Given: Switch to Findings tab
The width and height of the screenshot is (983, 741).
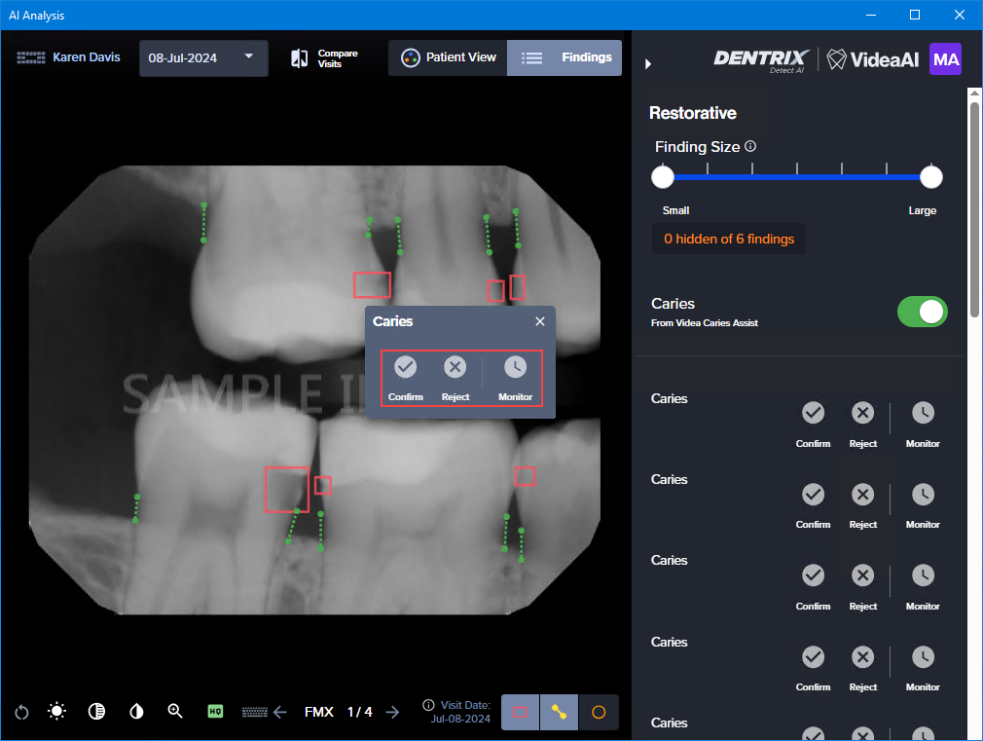Looking at the screenshot, I should pyautogui.click(x=564, y=57).
